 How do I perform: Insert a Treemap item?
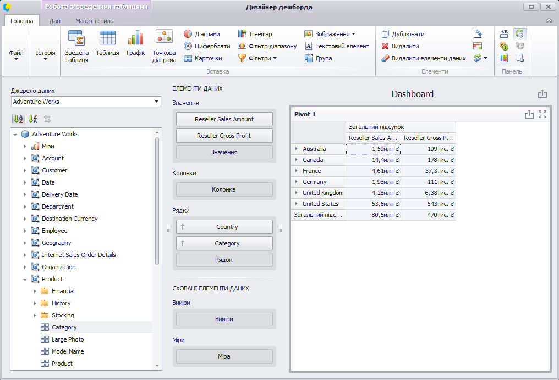pyautogui.click(x=255, y=34)
